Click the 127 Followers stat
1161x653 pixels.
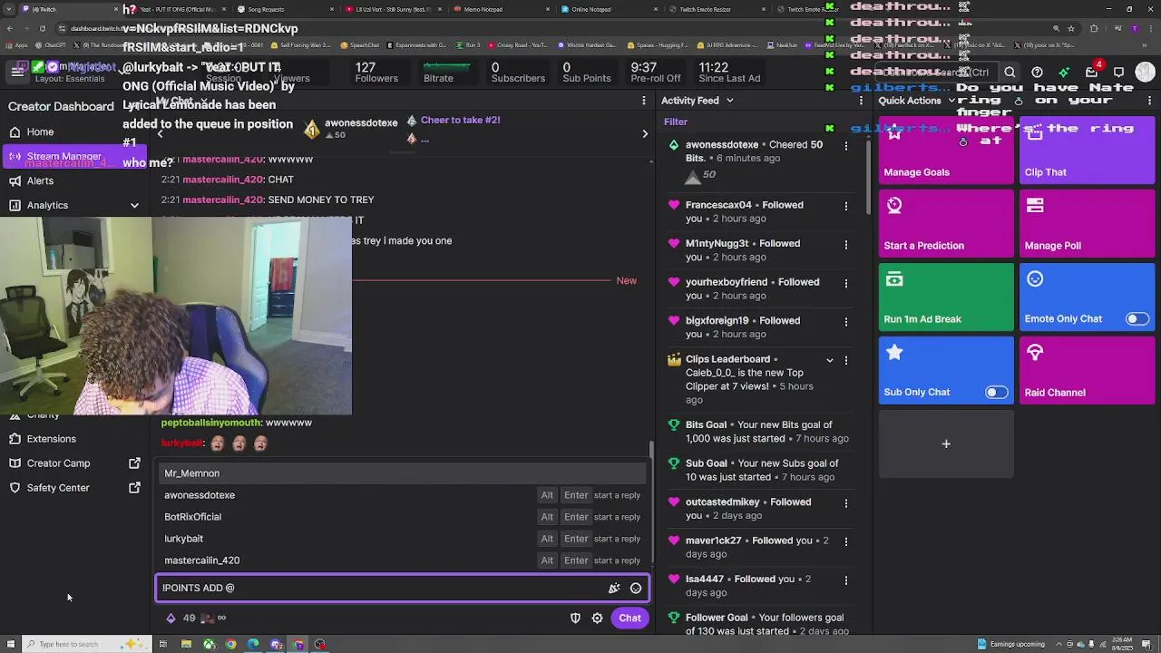pos(376,73)
